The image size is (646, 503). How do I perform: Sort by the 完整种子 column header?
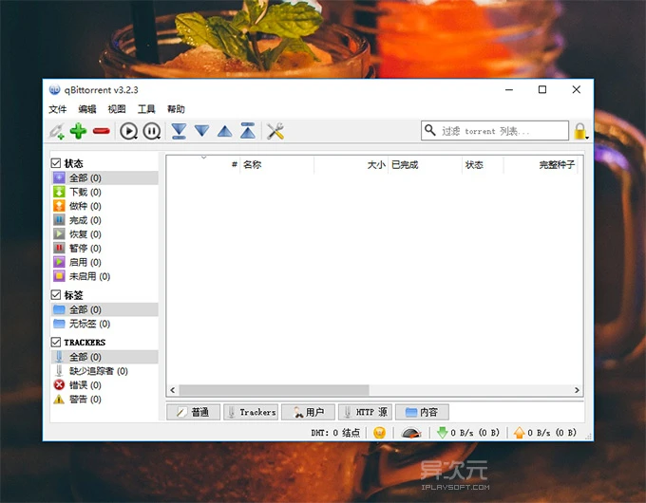tap(541, 164)
